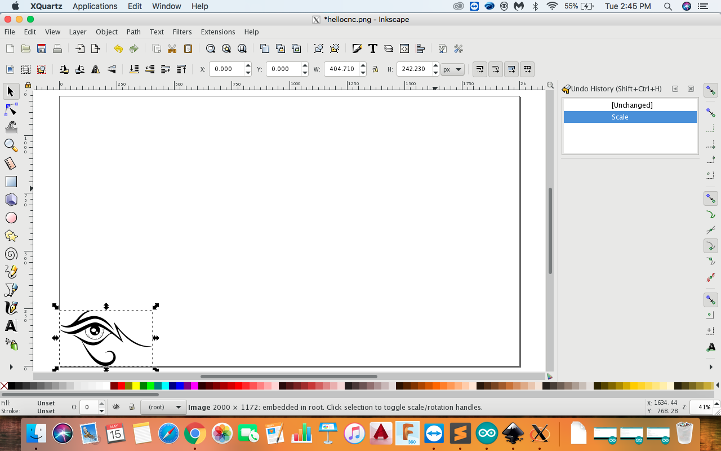721x451 pixels.
Task: Select the 3D Box tool
Action: coord(11,200)
